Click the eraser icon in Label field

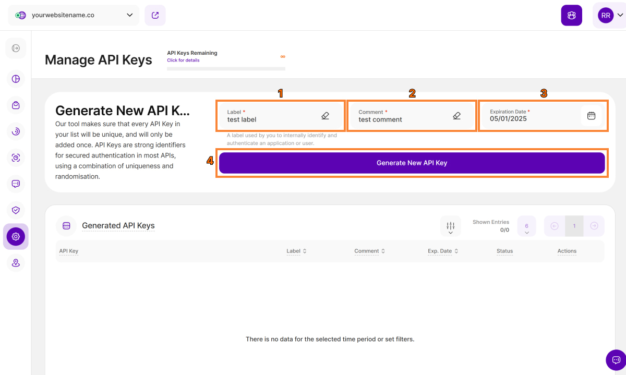325,116
